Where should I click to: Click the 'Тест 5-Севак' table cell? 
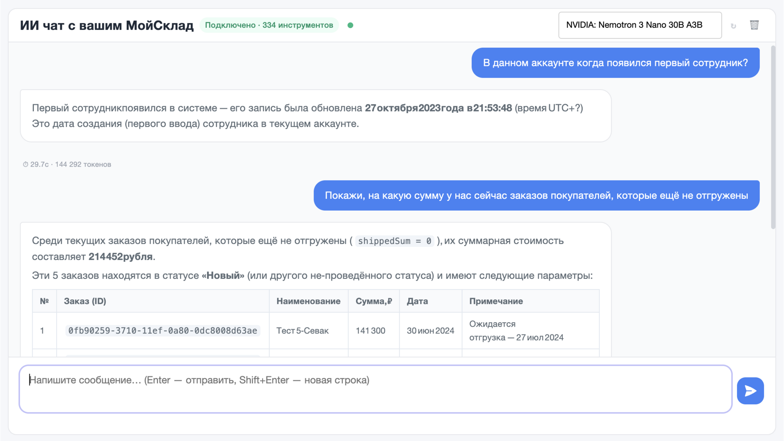pyautogui.click(x=302, y=331)
